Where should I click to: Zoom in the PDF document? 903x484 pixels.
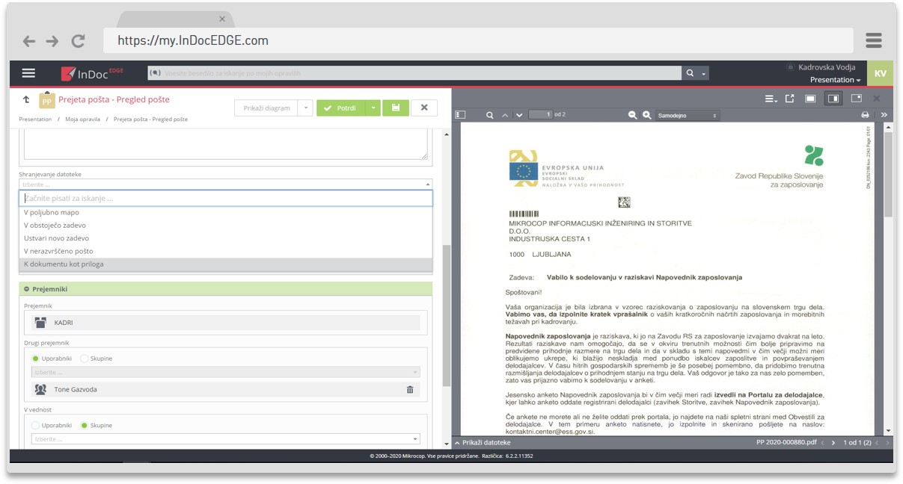click(647, 115)
